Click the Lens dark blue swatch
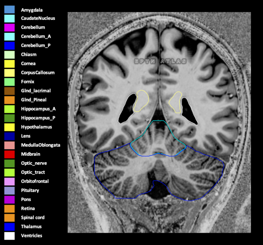 tap(9, 137)
